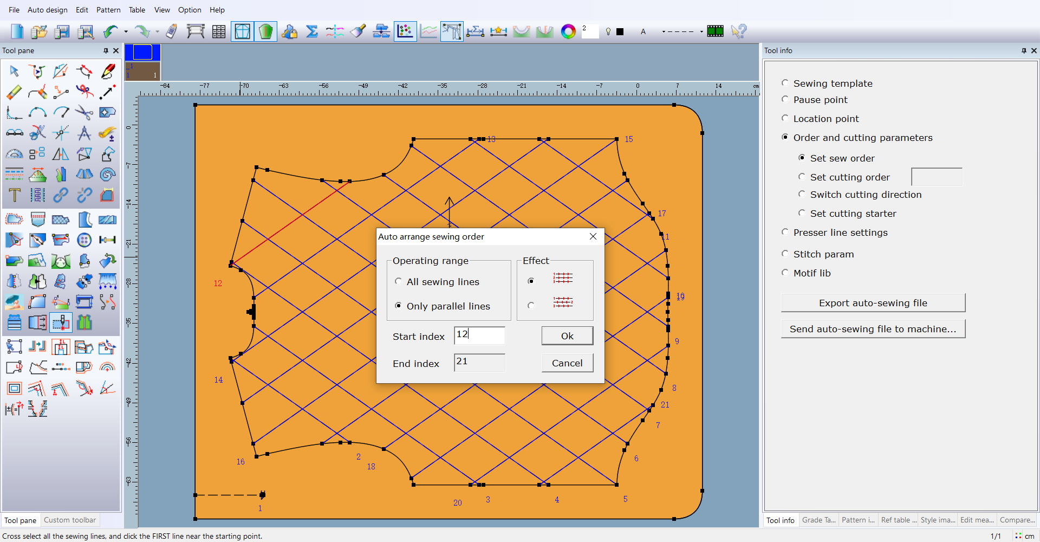
Task: Select the mirror triangle flip tool
Action: 61,154
